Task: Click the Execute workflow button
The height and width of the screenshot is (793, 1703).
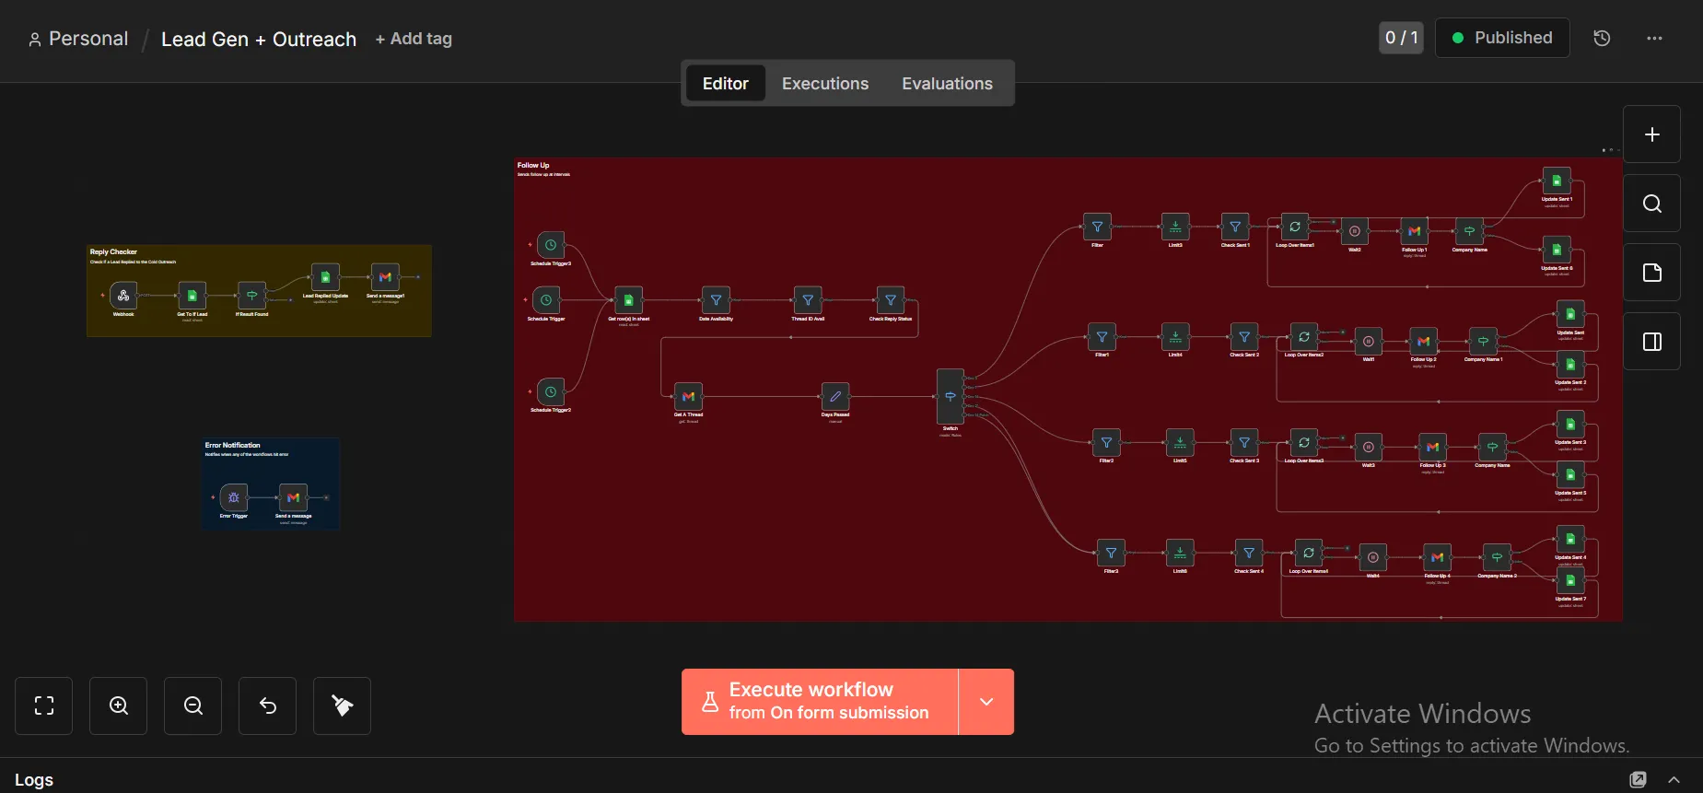Action: [x=820, y=702]
